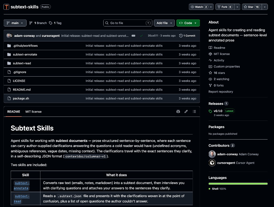Star the subtext-skills repository
274x207 pixels.
[x=252, y=7]
